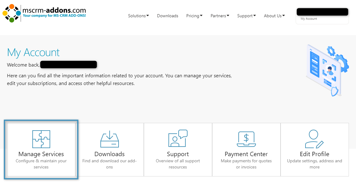Click 'Find and download our add-ons' text
The width and height of the screenshot is (356, 186).
pyautogui.click(x=109, y=164)
